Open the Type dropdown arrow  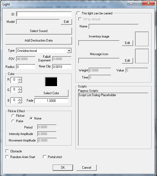coord(69,51)
